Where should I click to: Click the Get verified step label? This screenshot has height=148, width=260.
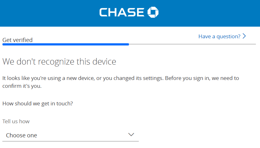[18, 40]
